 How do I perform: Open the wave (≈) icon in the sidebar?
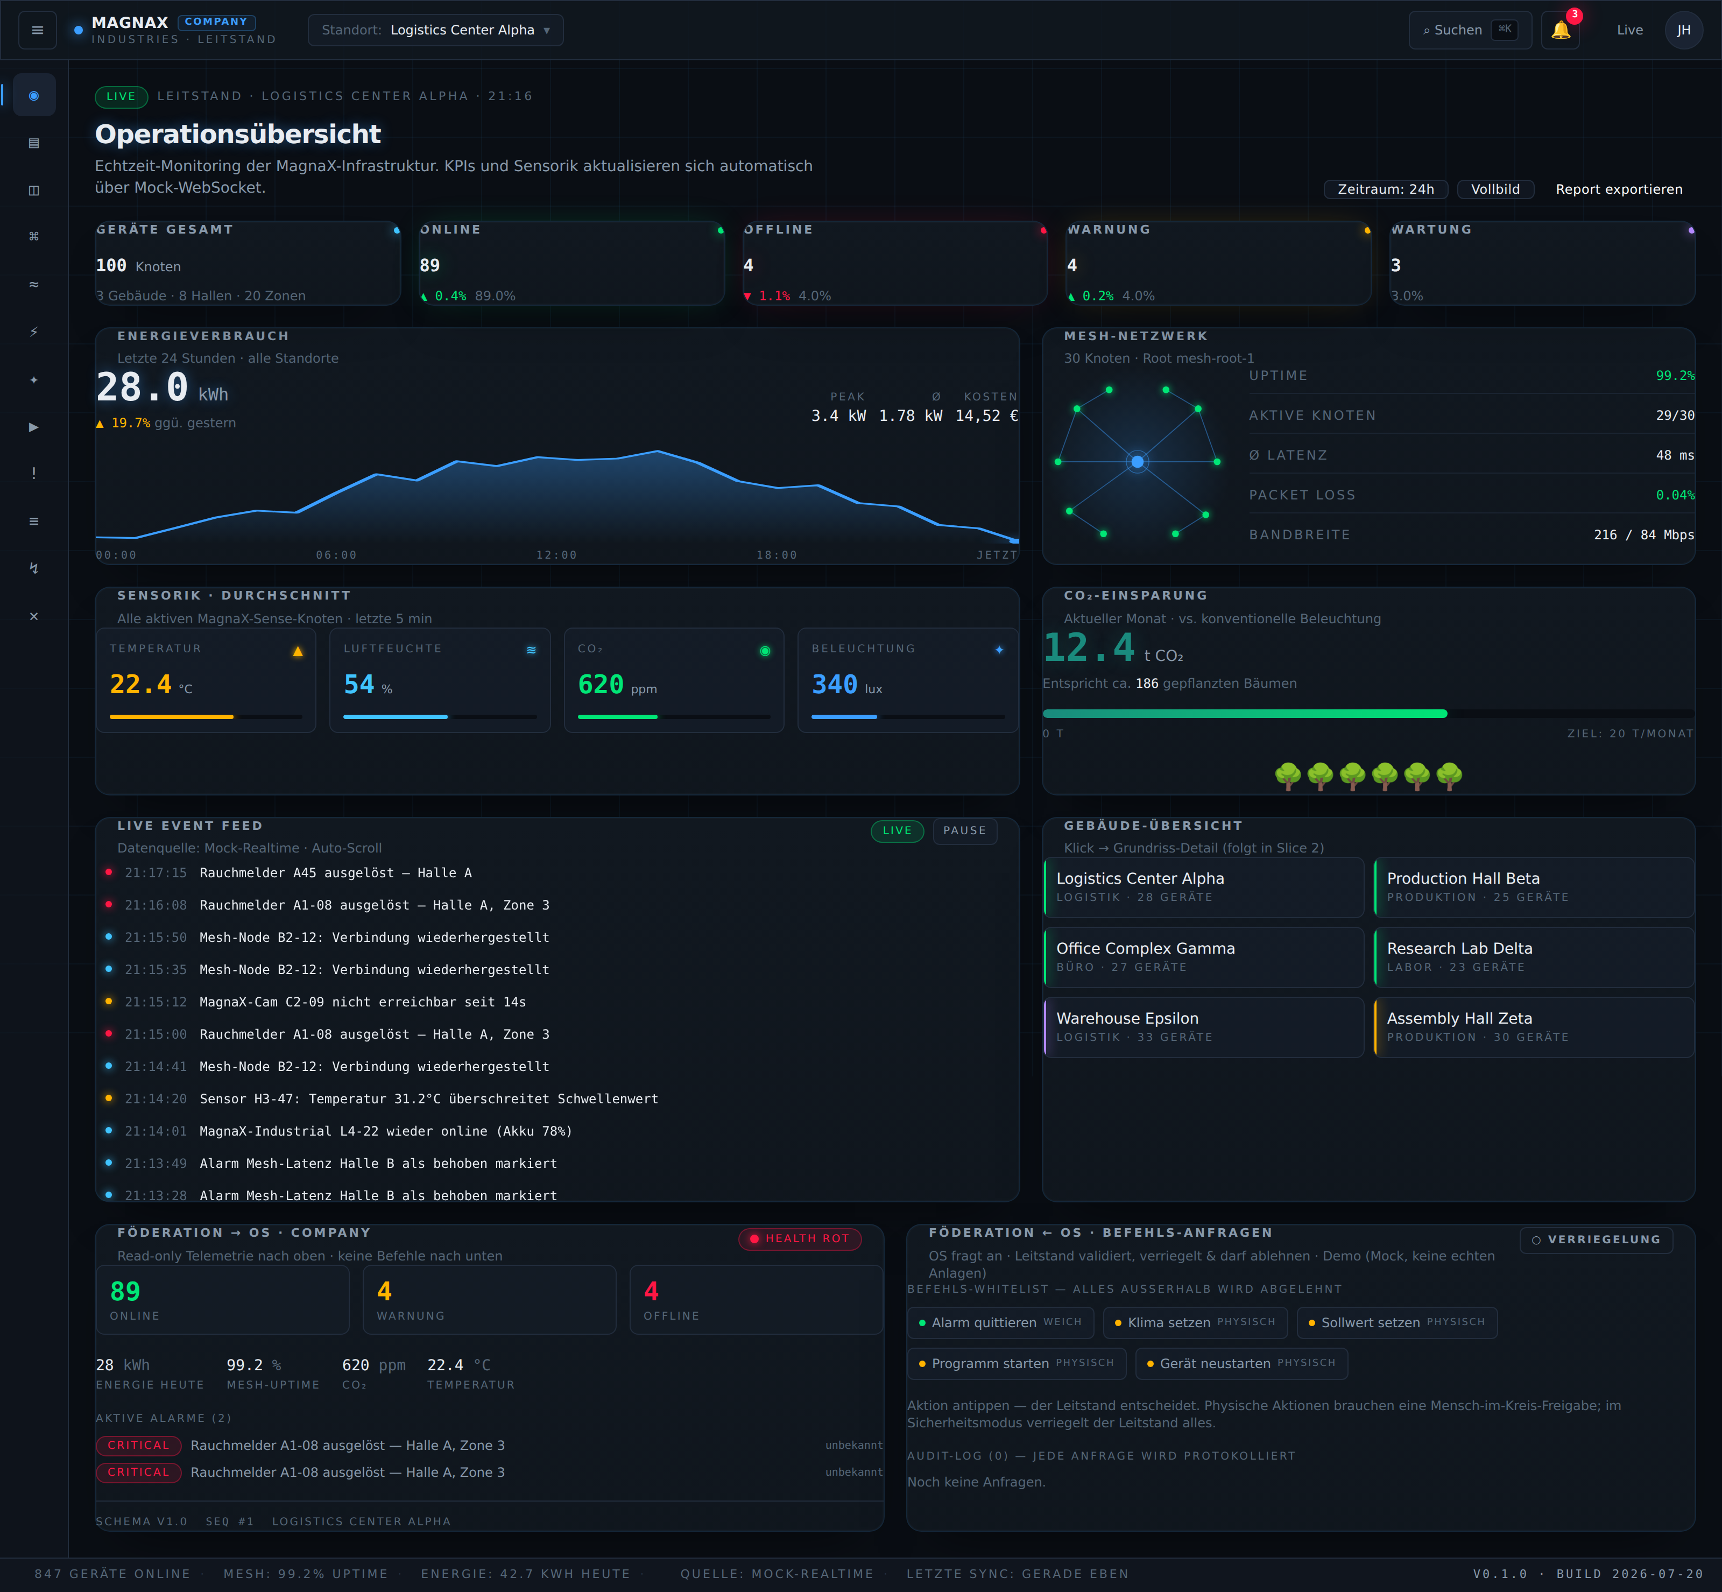coord(33,284)
